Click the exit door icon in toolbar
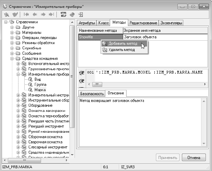The height and width of the screenshot is (171, 212). [x=80, y=14]
